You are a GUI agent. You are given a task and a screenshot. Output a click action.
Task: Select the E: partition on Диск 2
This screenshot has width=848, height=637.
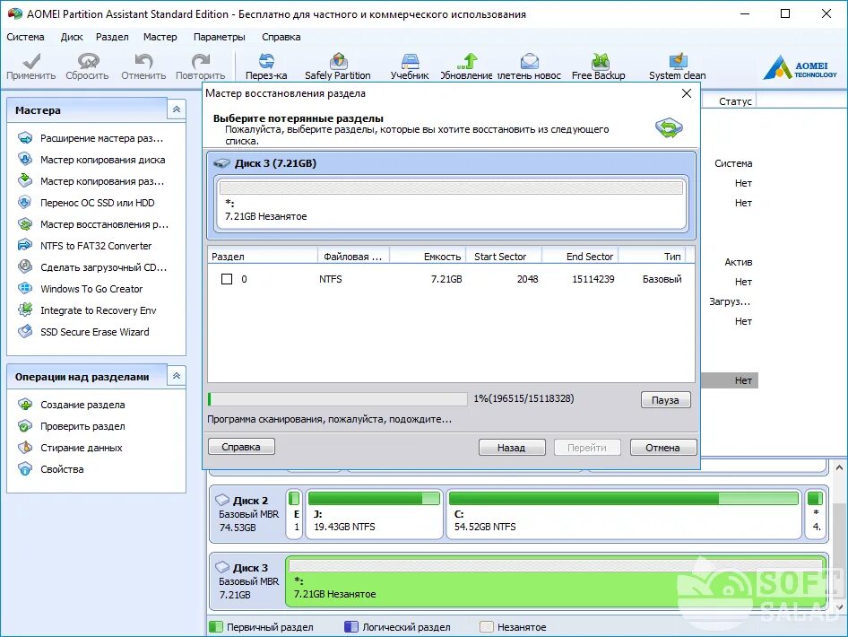(294, 514)
